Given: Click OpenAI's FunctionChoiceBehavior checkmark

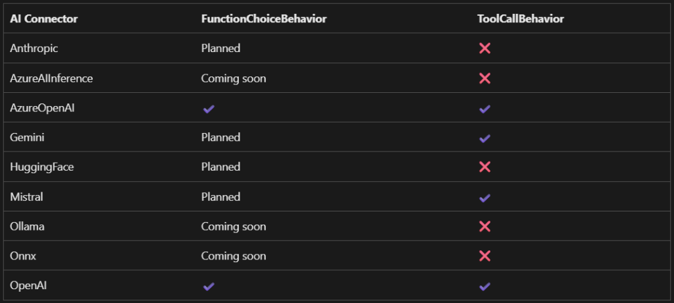Looking at the screenshot, I should coord(209,287).
